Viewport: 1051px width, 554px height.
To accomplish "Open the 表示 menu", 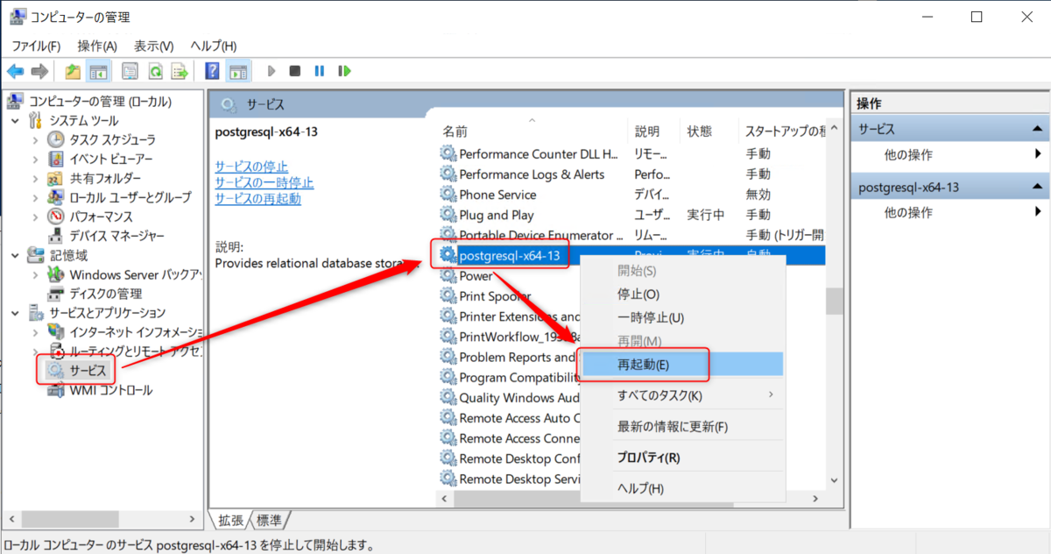I will (152, 46).
